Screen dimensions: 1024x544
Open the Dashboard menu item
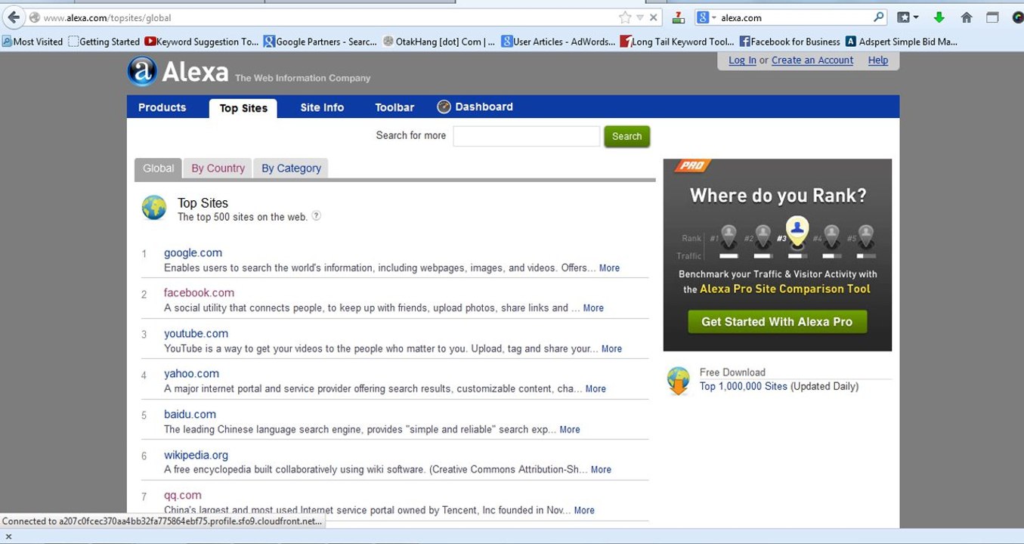(x=484, y=107)
